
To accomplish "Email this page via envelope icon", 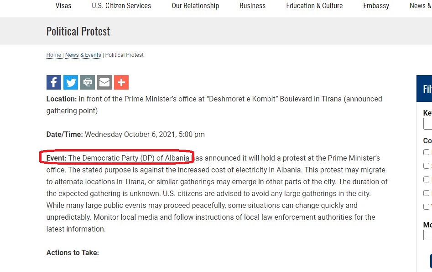I will (104, 82).
